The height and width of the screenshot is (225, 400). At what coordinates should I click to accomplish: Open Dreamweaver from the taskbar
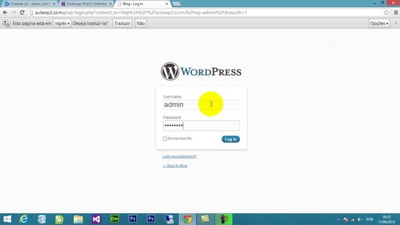coord(114,219)
